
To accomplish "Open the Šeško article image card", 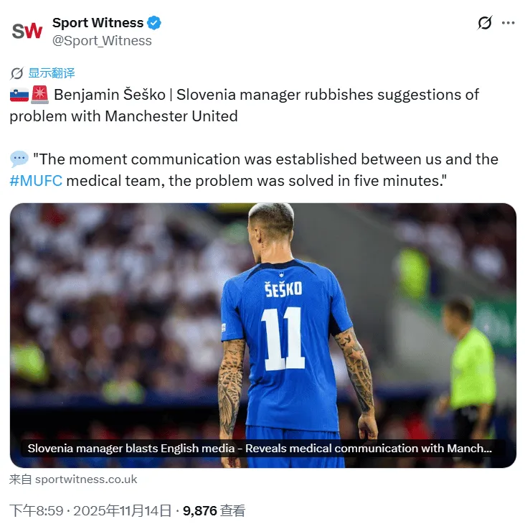I will pos(262,335).
